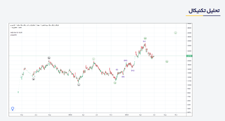Click the green current price tag 22750
The width and height of the screenshot is (225, 121).
point(189,56)
